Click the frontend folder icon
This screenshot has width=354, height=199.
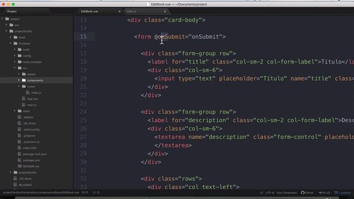pyautogui.click(x=15, y=43)
